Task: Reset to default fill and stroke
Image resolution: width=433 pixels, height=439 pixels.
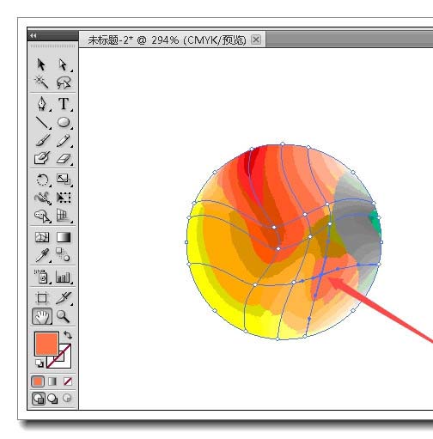Action: pyautogui.click(x=40, y=363)
